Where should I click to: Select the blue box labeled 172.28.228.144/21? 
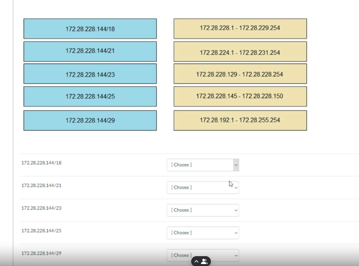(90, 51)
